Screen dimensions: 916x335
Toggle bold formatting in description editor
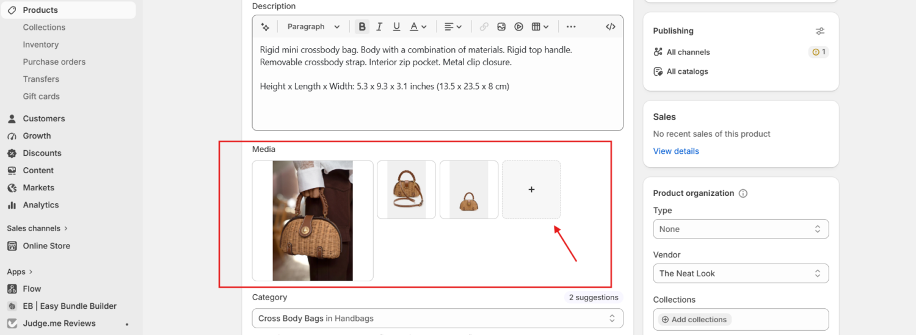click(x=362, y=27)
